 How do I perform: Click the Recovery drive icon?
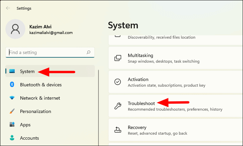click(118, 130)
